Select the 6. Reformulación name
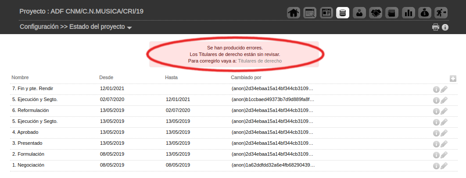The height and width of the screenshot is (178, 466). [x=31, y=111]
